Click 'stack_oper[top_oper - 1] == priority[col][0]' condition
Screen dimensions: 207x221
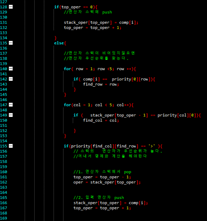(x=143, y=115)
